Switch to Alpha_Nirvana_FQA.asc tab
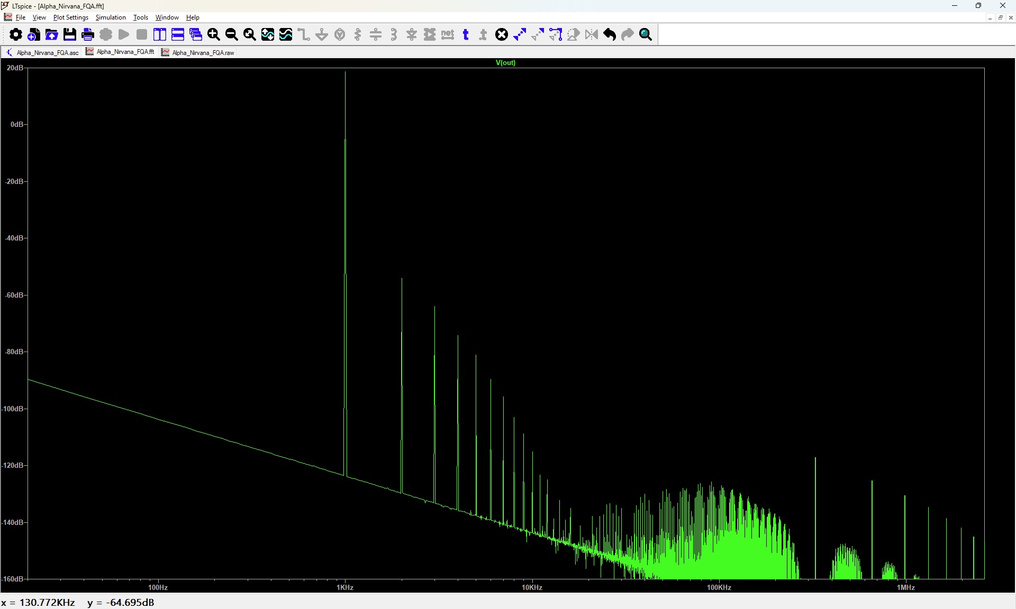 (x=42, y=52)
